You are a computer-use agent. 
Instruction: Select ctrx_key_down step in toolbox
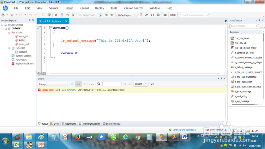pyautogui.click(x=242, y=38)
